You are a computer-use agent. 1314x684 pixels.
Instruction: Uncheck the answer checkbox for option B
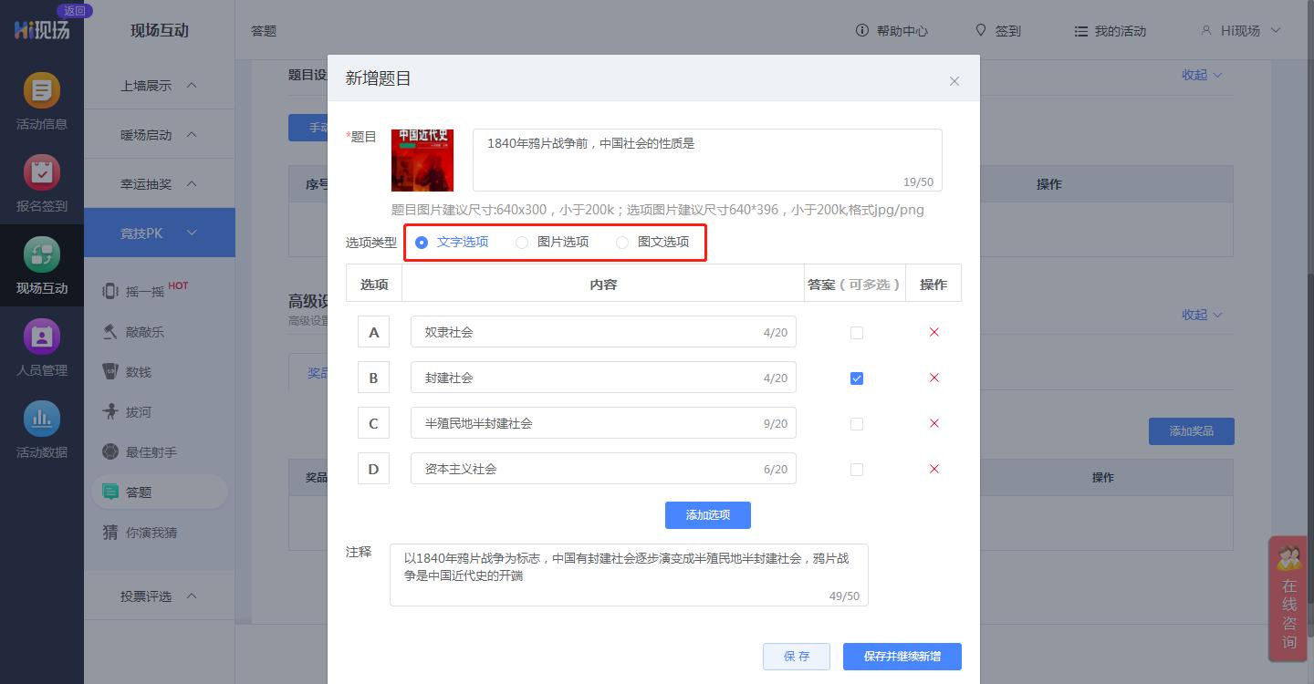click(x=856, y=377)
